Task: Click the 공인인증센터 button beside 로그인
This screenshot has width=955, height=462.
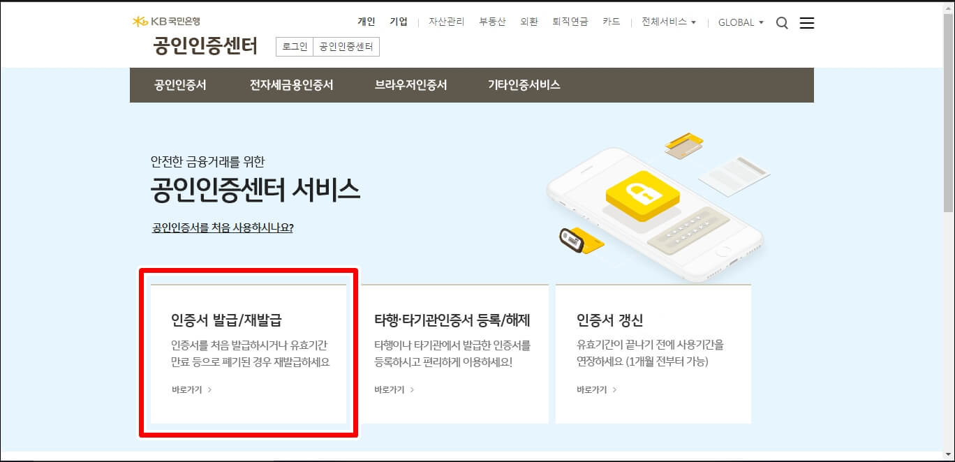Action: pyautogui.click(x=346, y=47)
